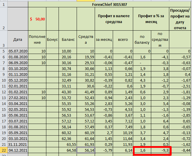Click date cell 03.10.2020
Image resolution: width=192 pixels, height=156 pixels.
pyautogui.click(x=18, y=69)
